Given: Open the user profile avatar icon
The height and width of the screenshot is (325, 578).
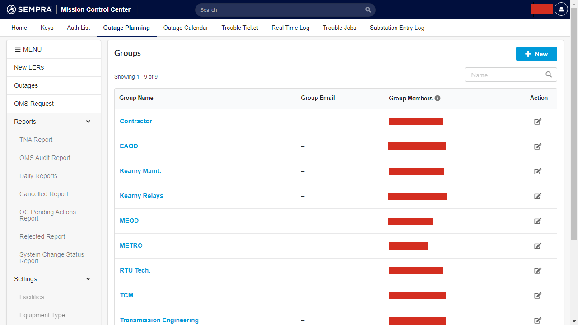Looking at the screenshot, I should coord(561,9).
